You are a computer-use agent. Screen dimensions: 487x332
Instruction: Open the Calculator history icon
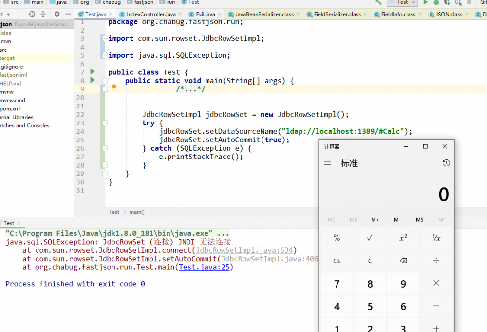(x=446, y=163)
